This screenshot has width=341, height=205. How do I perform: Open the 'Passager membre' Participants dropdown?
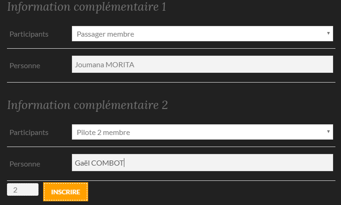pos(202,34)
